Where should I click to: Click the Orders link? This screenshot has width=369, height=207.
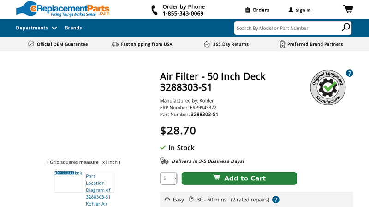pyautogui.click(x=261, y=10)
